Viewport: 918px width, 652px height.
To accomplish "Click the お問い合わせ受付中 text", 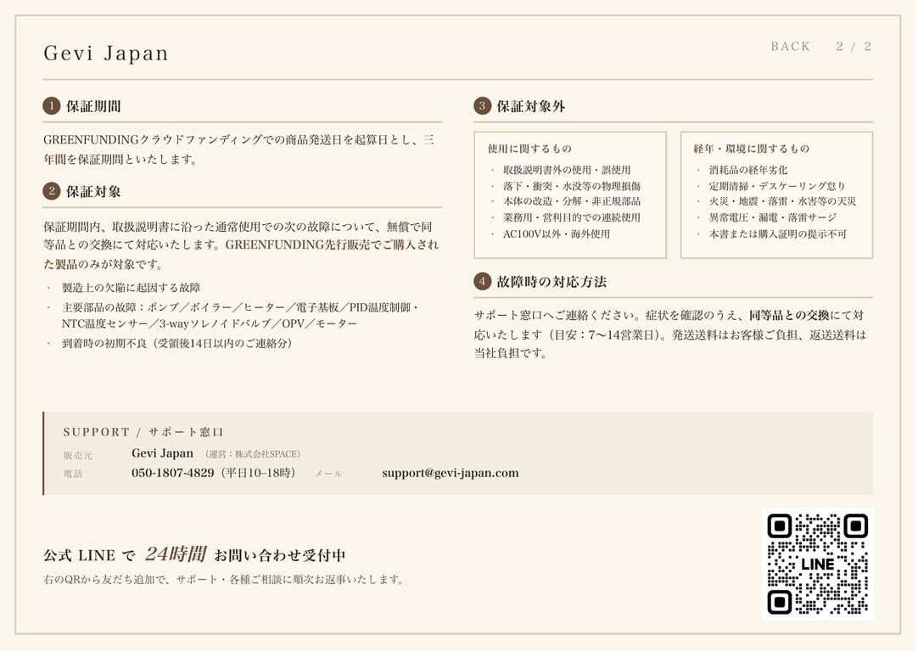I will [x=280, y=555].
